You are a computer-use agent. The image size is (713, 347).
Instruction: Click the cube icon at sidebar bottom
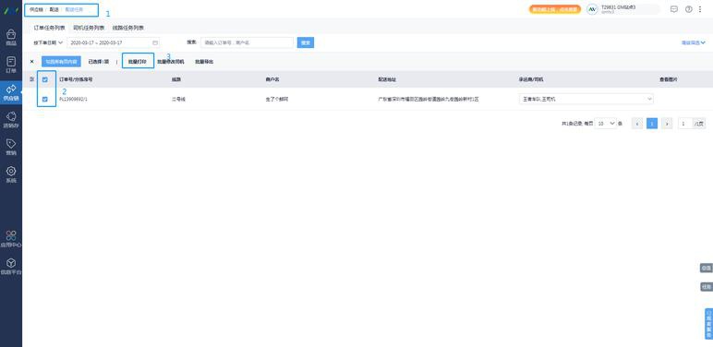(11, 266)
